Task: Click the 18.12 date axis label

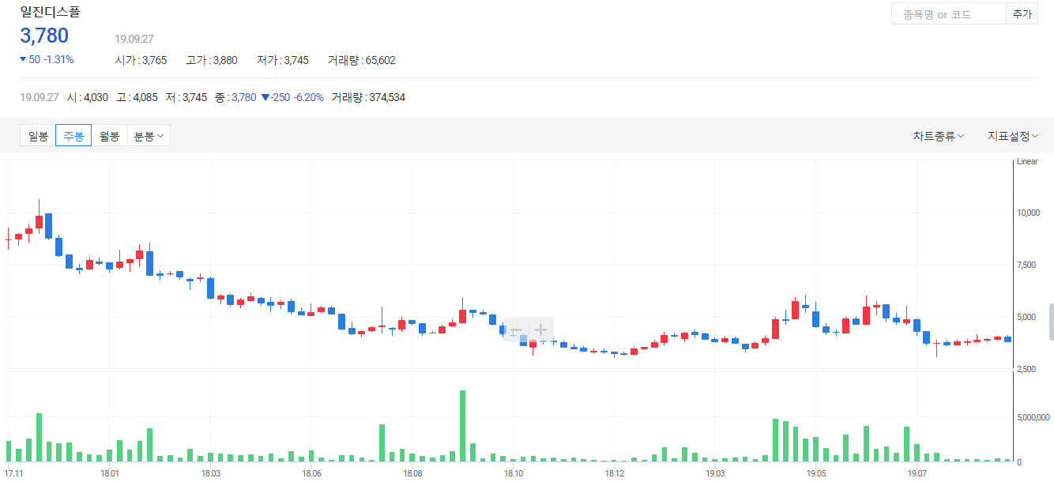Action: coord(614,473)
